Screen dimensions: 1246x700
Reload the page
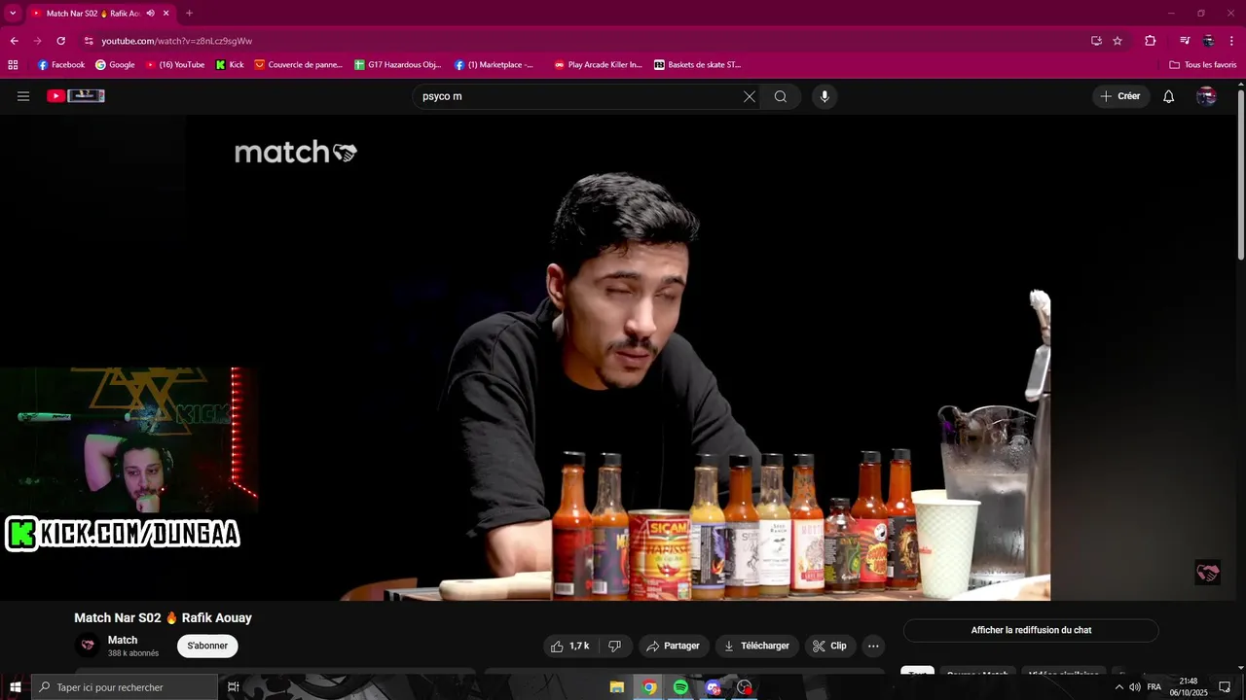pyautogui.click(x=60, y=41)
